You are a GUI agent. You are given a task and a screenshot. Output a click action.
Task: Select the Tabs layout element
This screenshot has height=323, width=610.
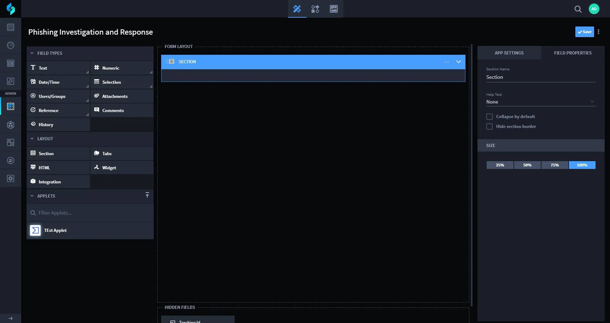122,153
